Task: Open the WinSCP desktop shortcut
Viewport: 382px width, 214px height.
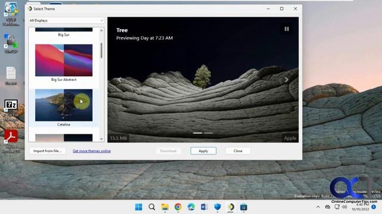Action: [11, 43]
